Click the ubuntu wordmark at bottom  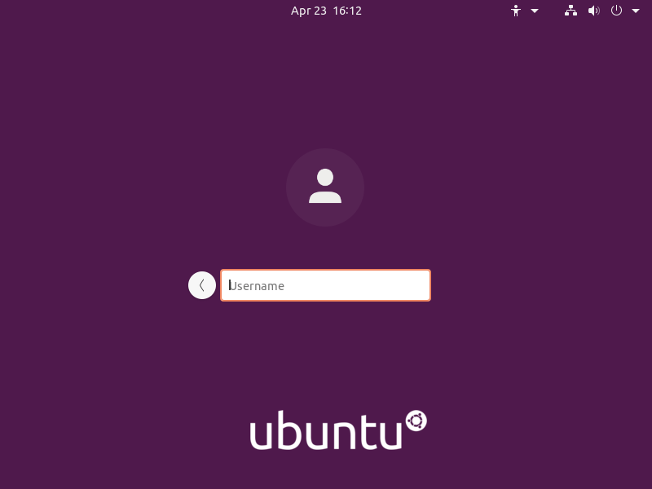[325, 430]
